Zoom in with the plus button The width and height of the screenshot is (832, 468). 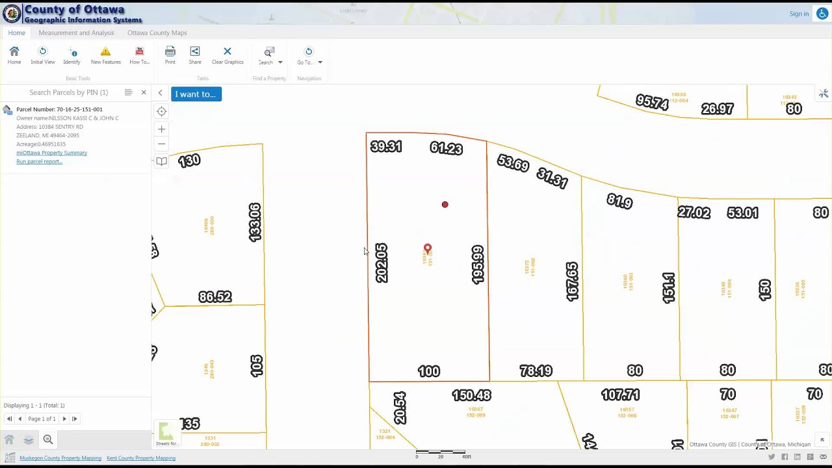[161, 129]
